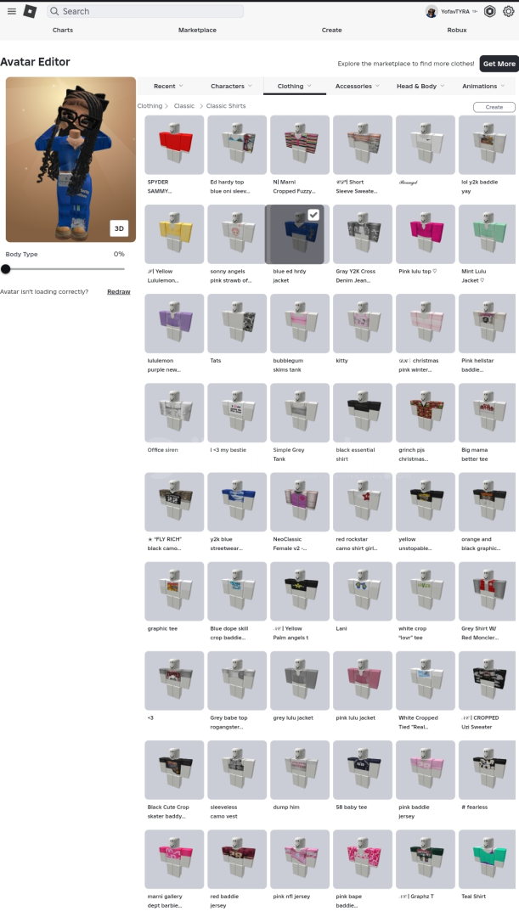Select the Teal Shirt item thumbnail

(488, 859)
